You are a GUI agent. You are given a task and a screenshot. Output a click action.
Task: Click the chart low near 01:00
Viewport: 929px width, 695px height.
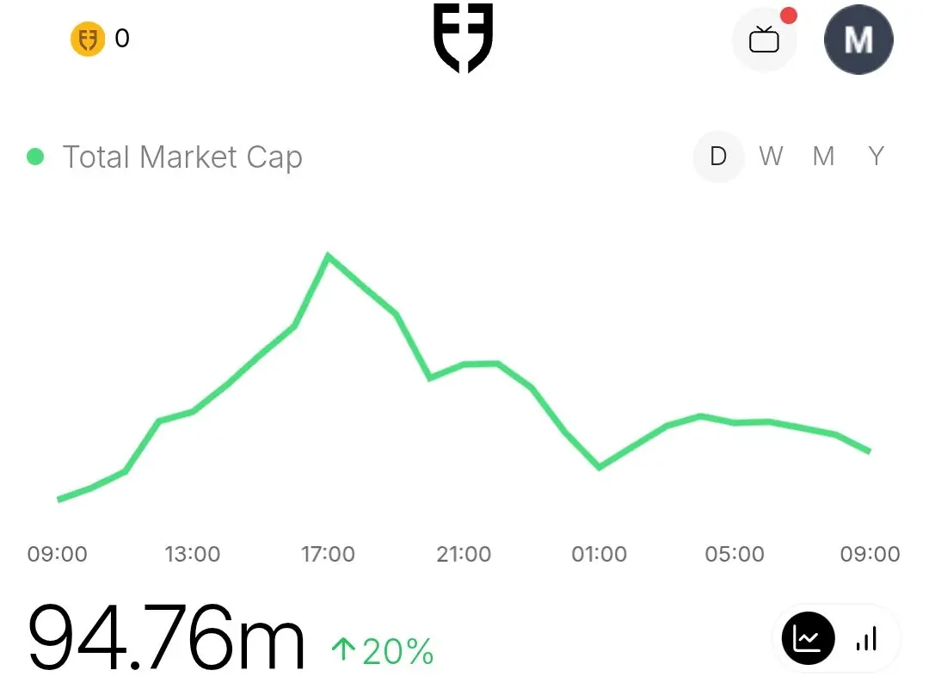599,467
